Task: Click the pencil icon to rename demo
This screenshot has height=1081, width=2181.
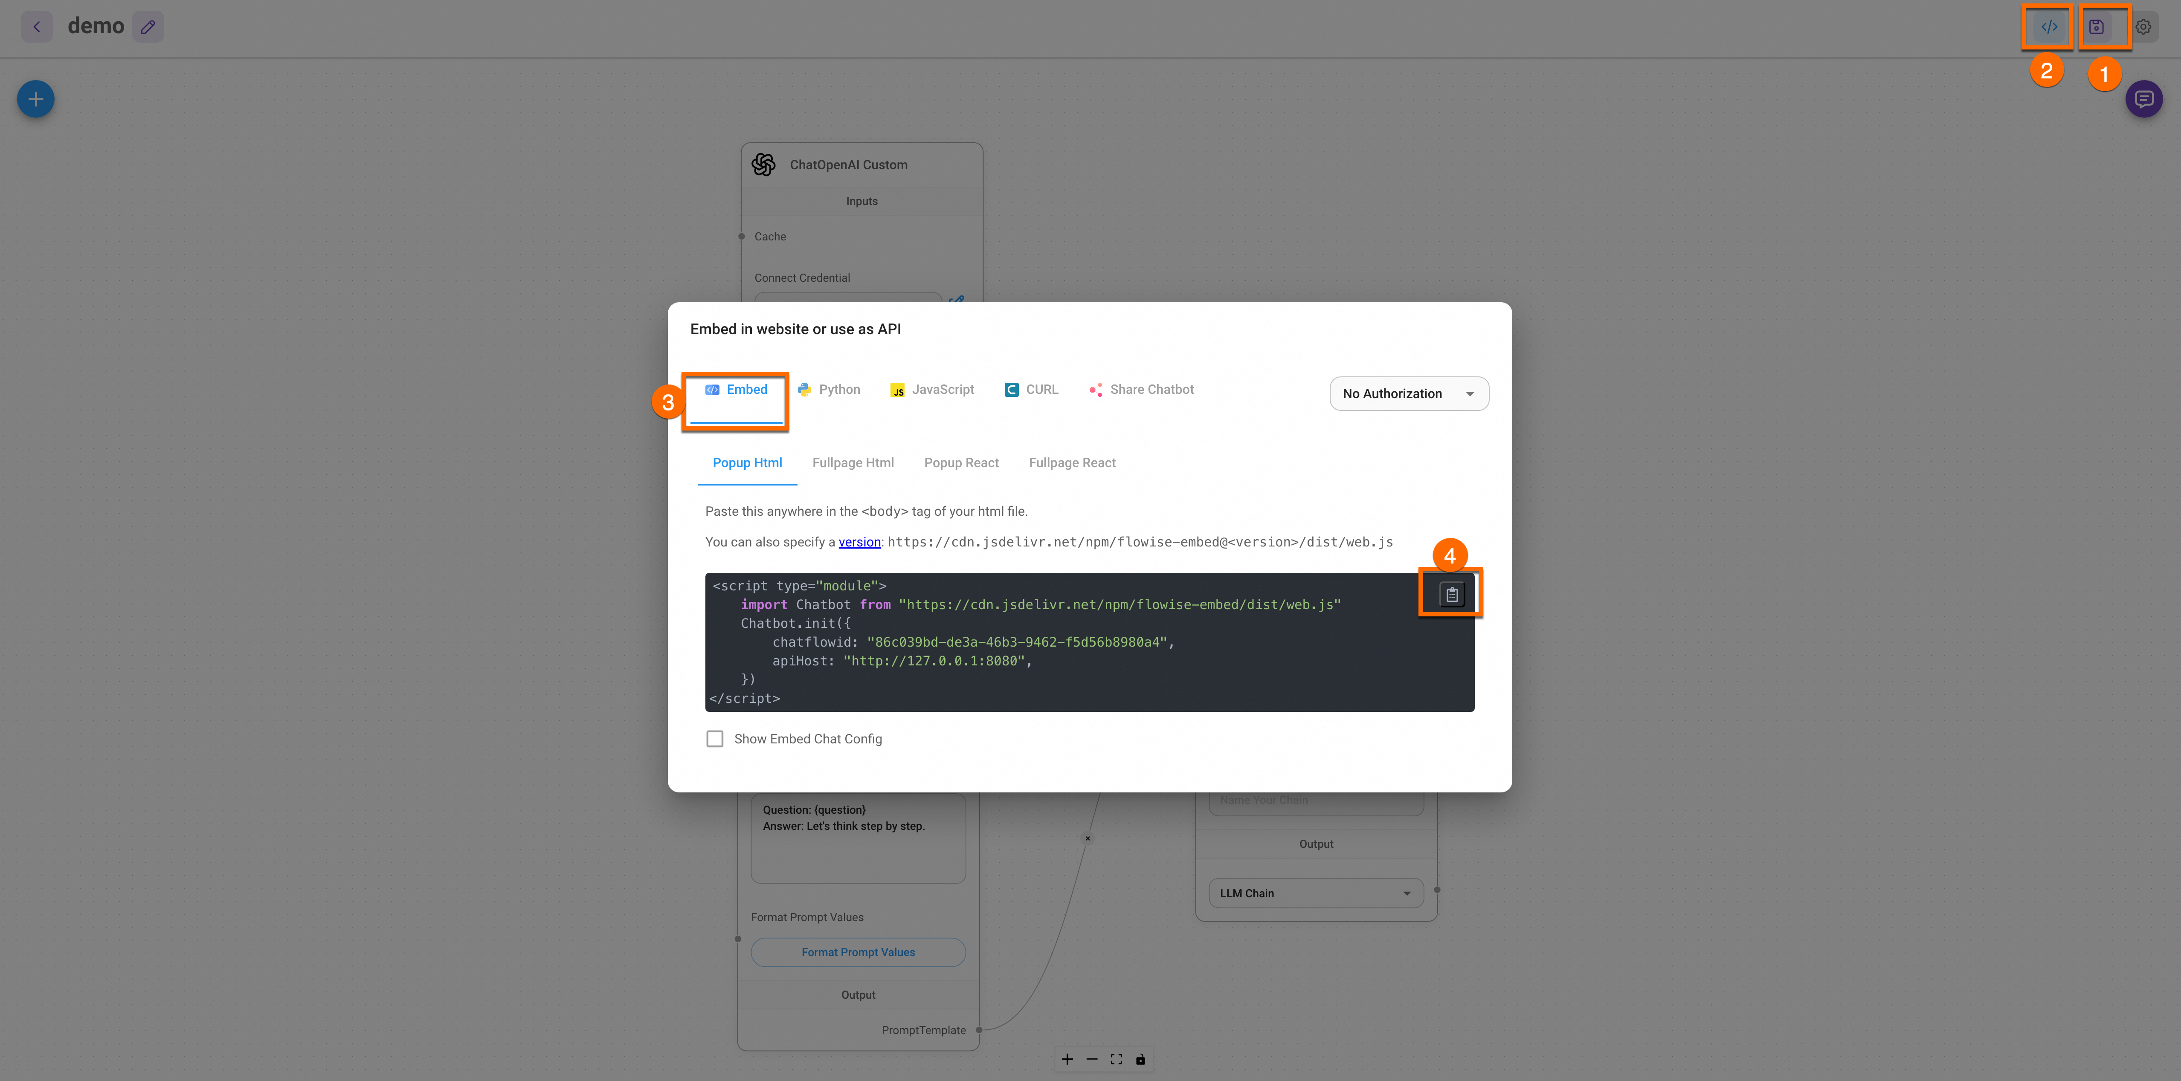Action: pyautogui.click(x=148, y=27)
